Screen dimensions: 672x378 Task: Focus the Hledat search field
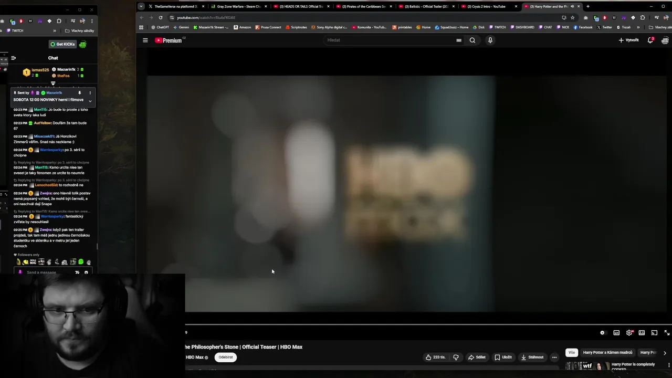click(390, 40)
